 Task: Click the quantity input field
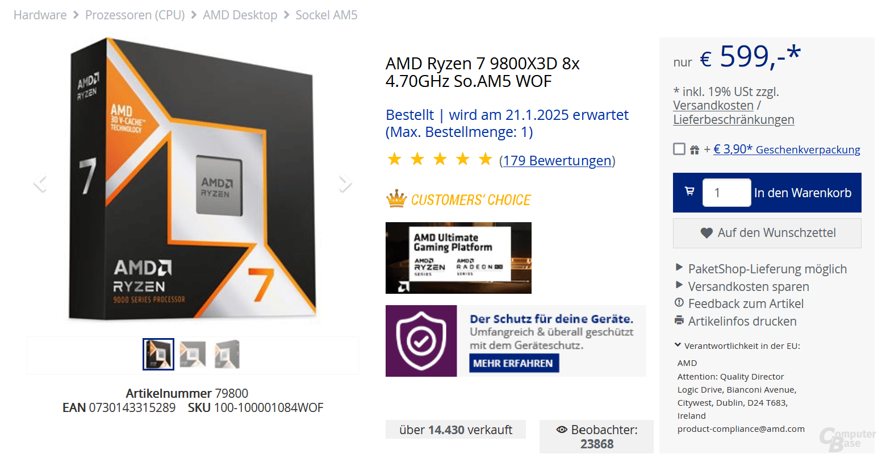click(726, 193)
